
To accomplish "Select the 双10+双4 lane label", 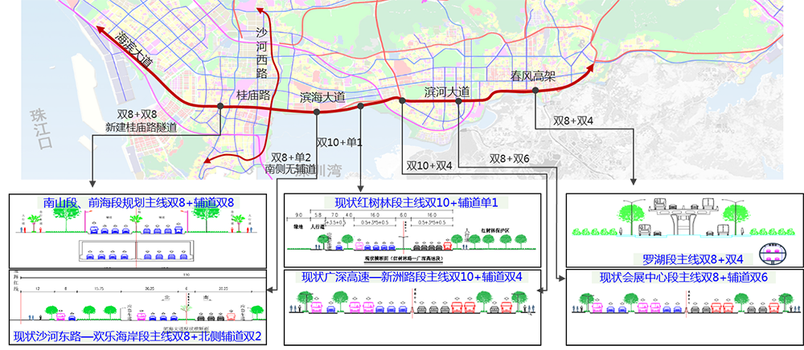I will point(429,166).
